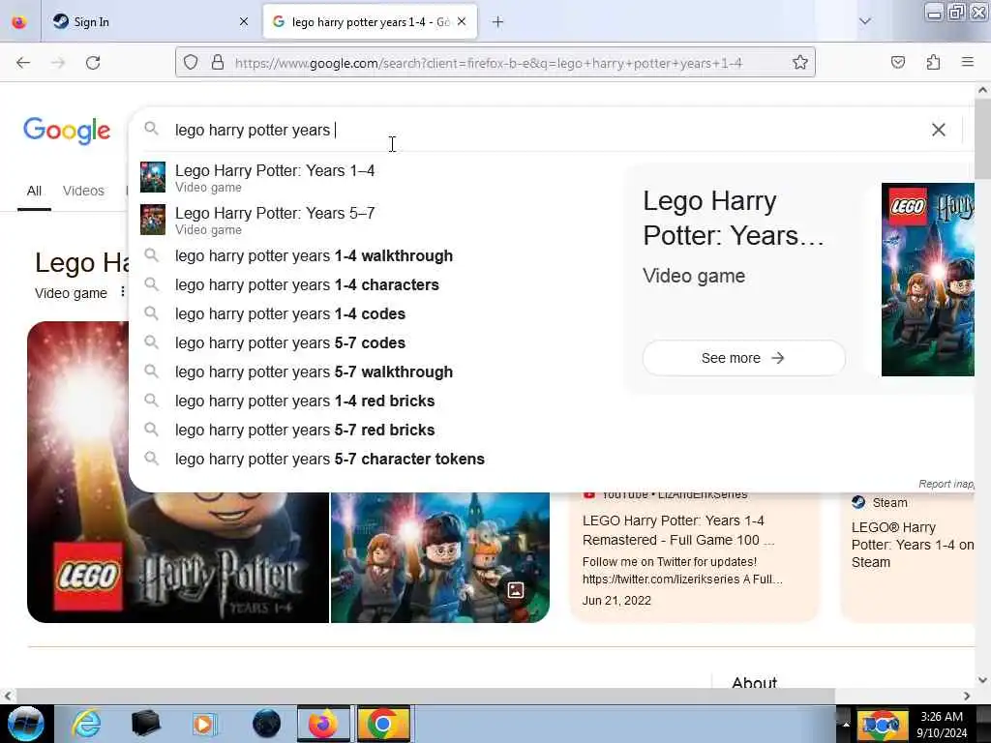Click the Years 1–4 game cover thumbnail
Viewport: 991px width, 743px height.
pos(152,177)
